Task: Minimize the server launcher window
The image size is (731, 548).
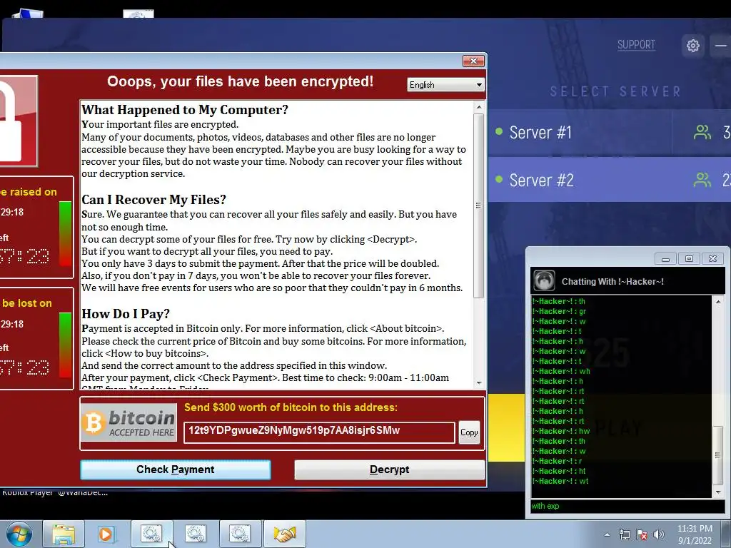Action: 721,46
